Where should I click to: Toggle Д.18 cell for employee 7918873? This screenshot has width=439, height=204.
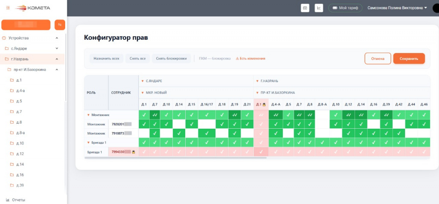222,133
